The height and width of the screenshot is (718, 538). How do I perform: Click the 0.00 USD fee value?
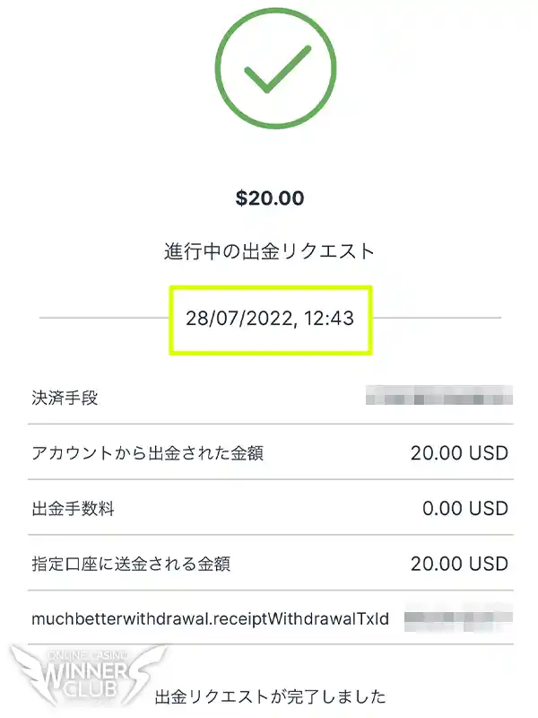464,508
